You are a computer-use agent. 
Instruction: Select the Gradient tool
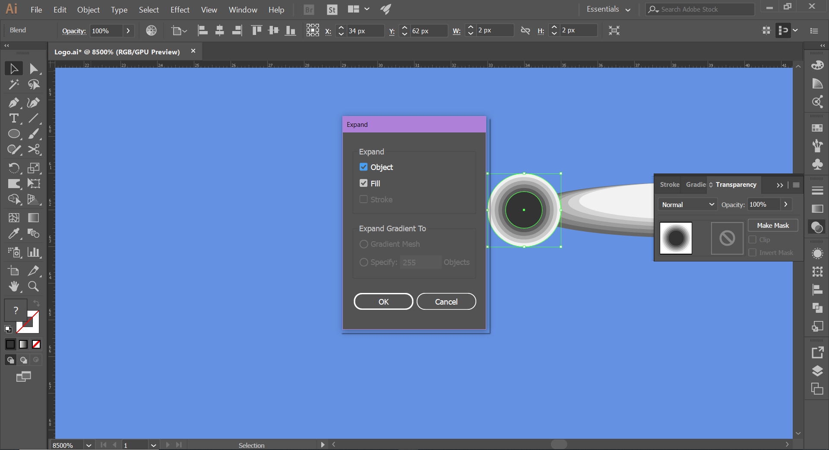coord(34,217)
